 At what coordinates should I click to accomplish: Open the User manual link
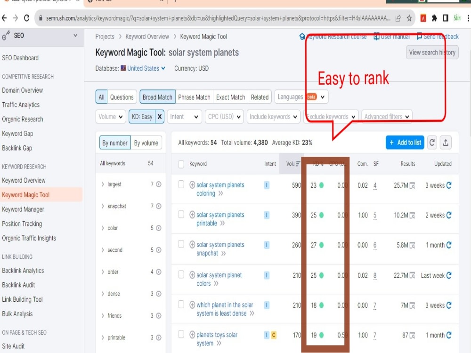[x=392, y=37]
